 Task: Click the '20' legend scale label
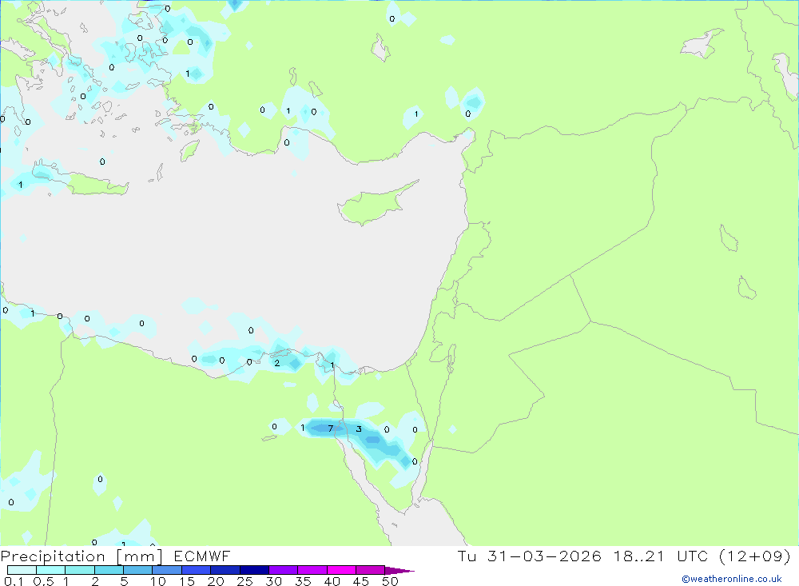(216, 581)
